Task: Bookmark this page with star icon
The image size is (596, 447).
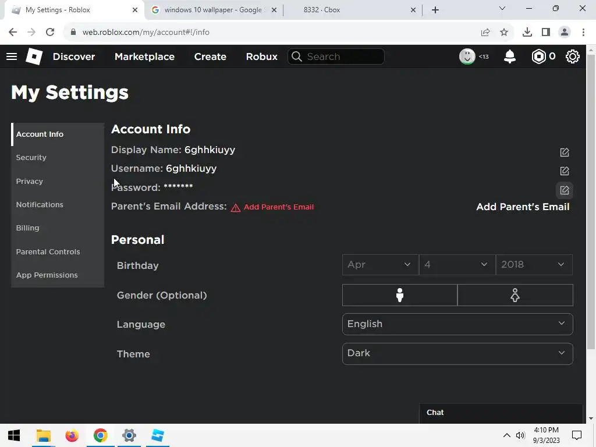Action: tap(504, 33)
